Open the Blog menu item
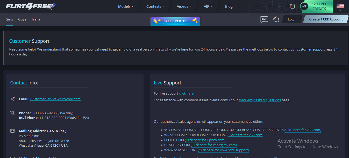This screenshot has width=349, height=158. (229, 6)
